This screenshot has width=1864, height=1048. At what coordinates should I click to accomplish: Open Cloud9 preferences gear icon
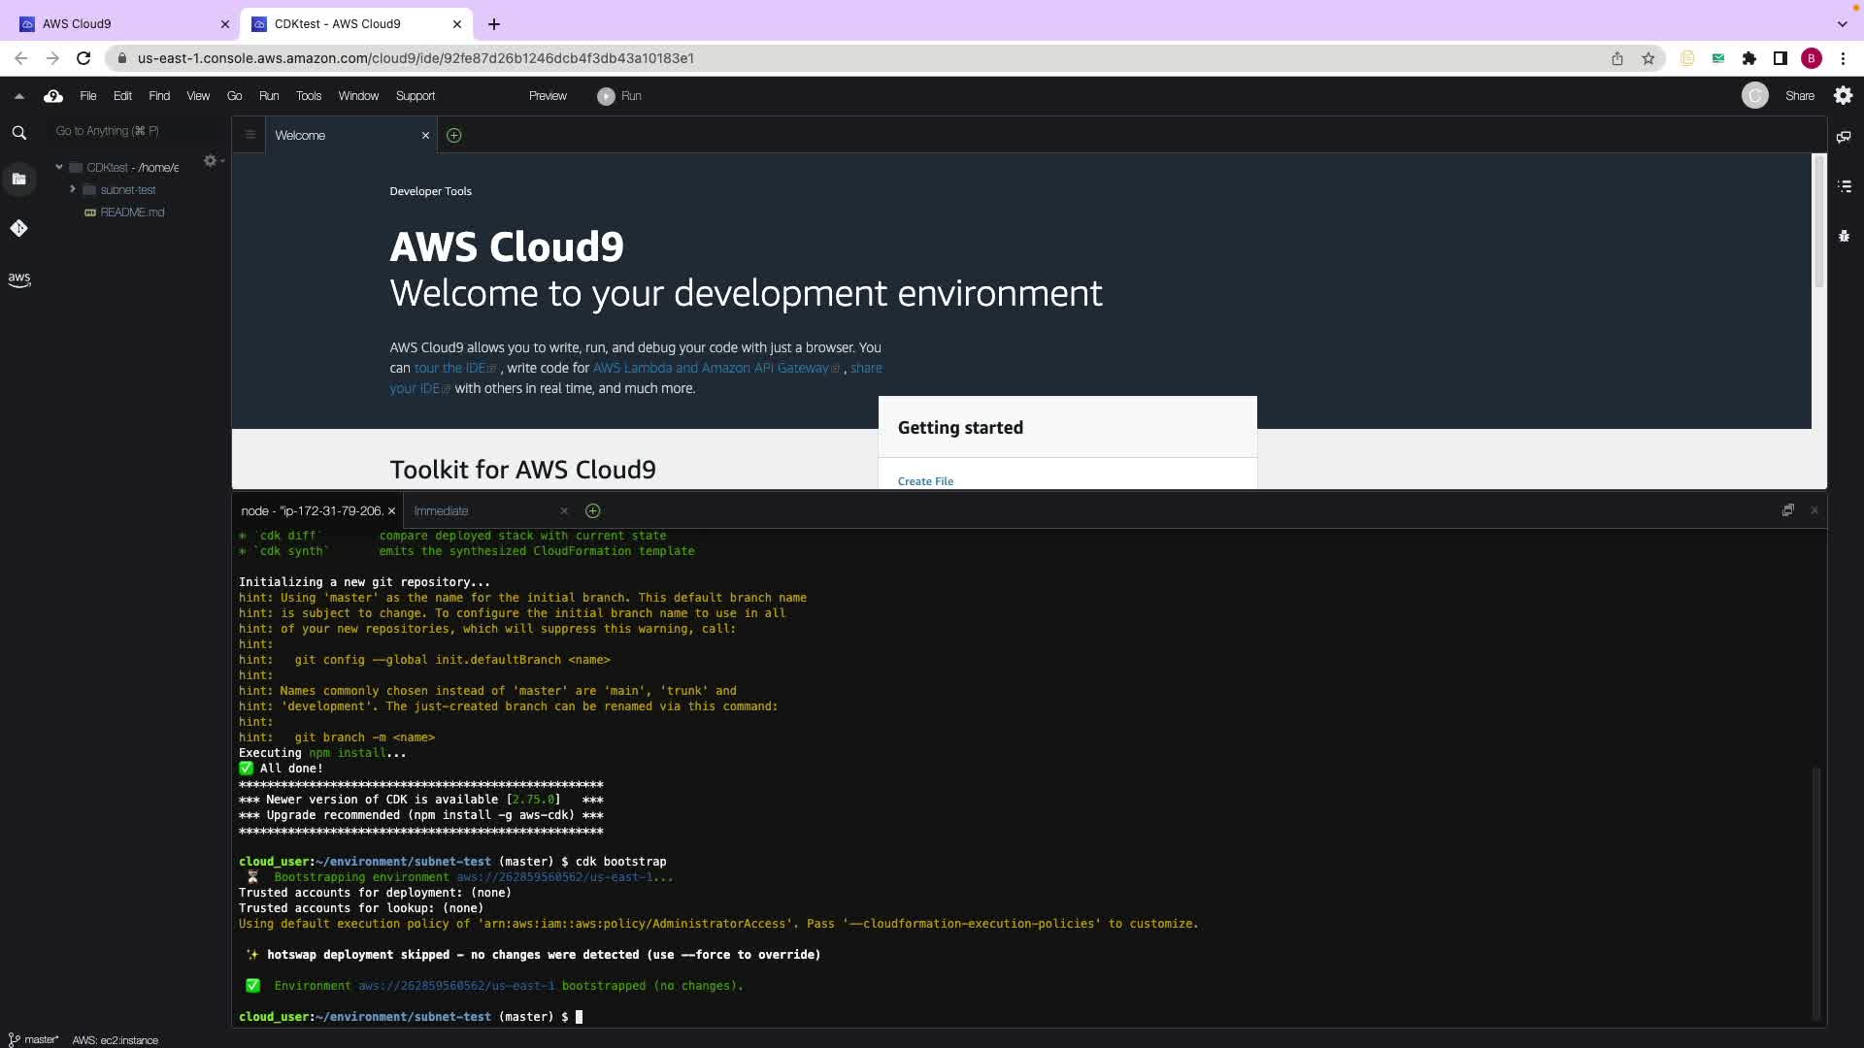pyautogui.click(x=1843, y=95)
